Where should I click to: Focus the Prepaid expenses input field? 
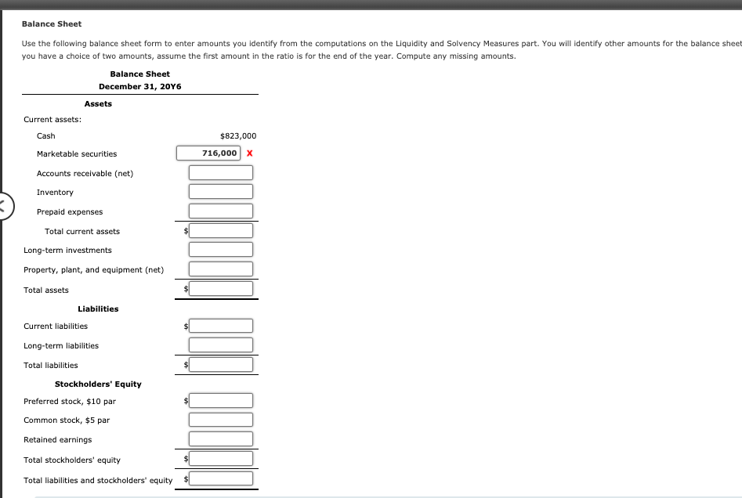point(221,211)
